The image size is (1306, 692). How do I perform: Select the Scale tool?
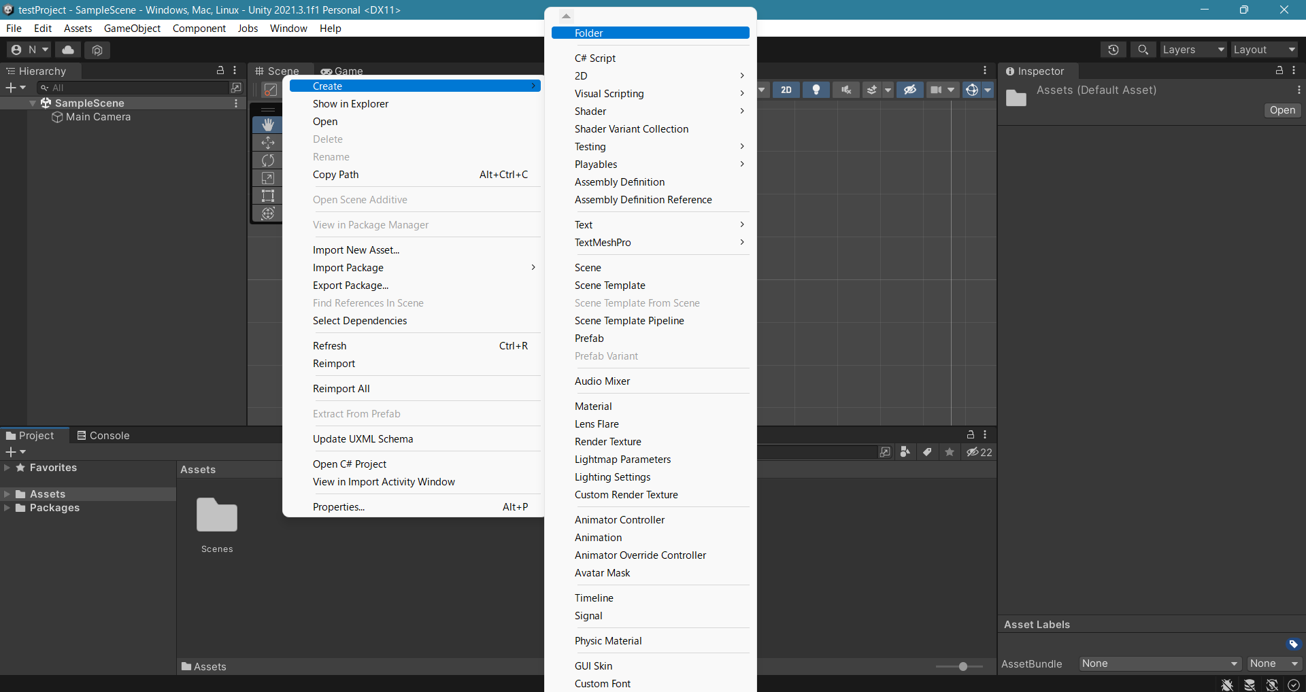click(268, 178)
